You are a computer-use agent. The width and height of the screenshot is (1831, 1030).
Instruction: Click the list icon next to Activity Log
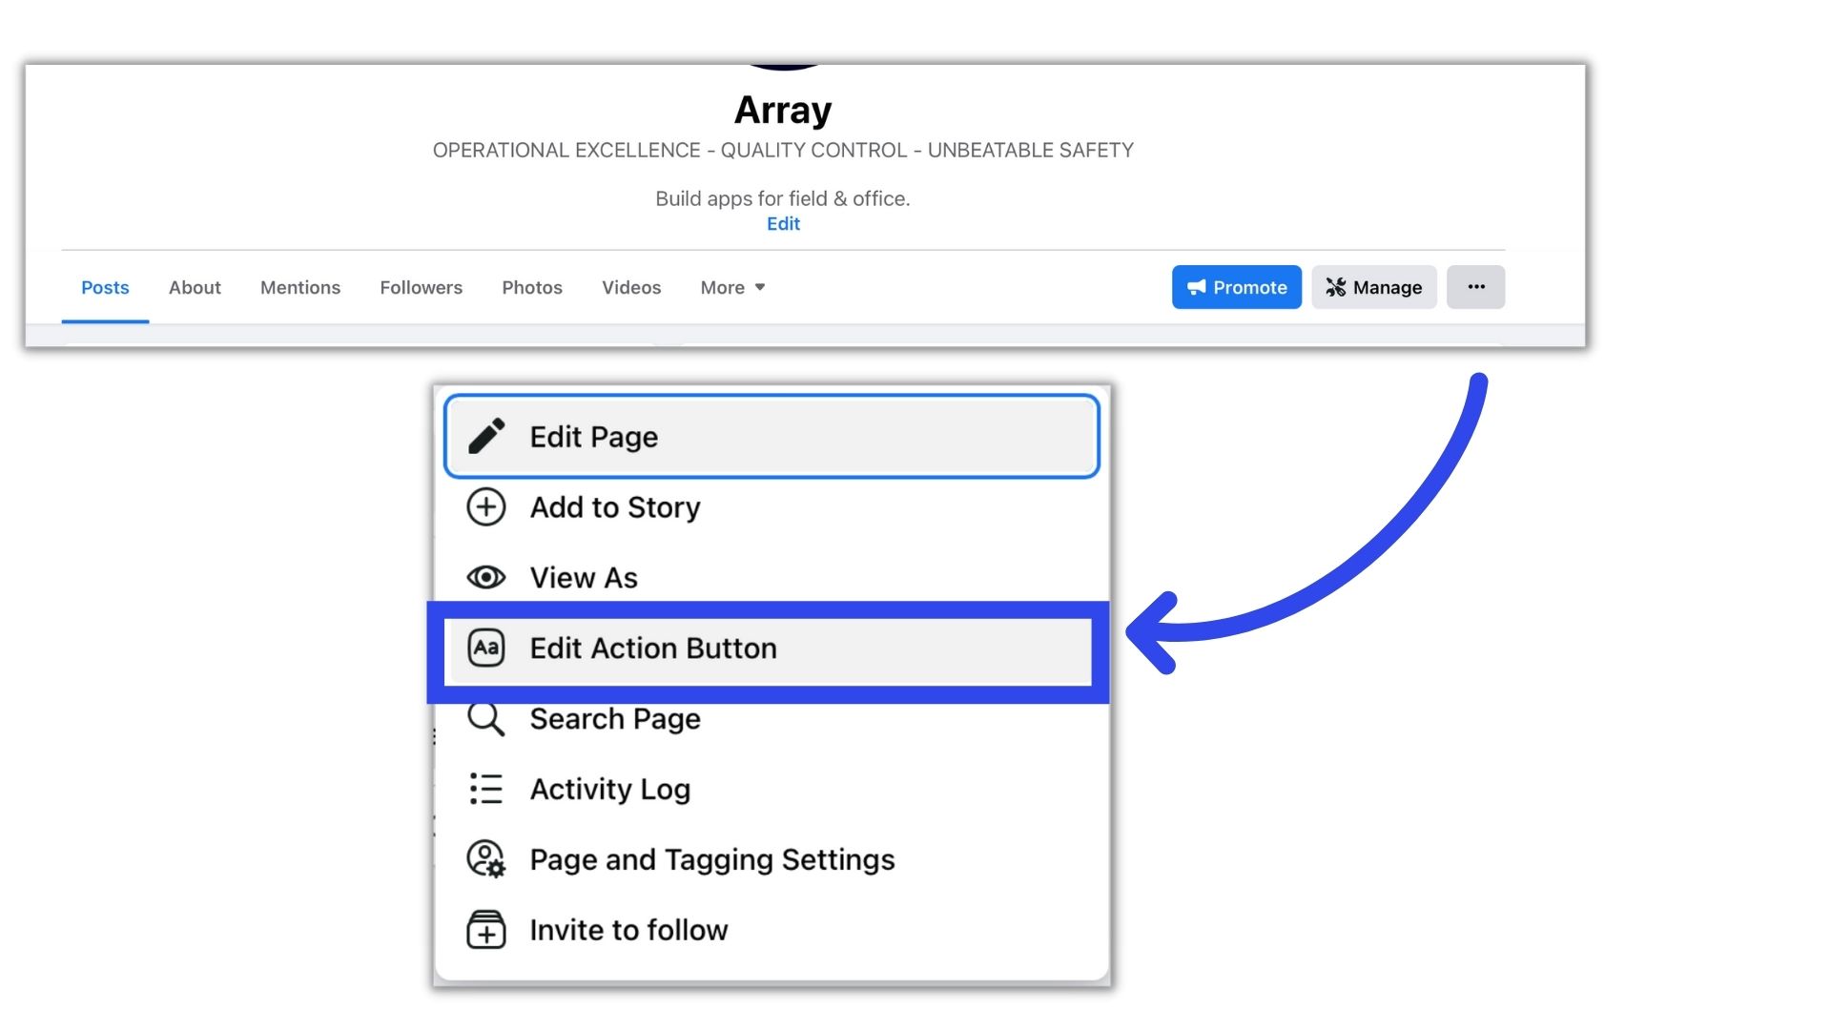486,789
